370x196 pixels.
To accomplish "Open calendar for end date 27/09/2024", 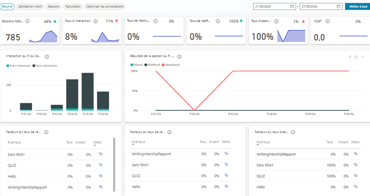I will [338, 7].
